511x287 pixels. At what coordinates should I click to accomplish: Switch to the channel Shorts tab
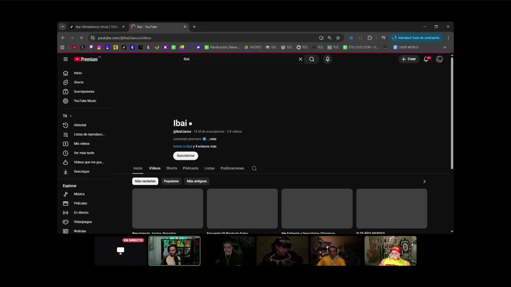(172, 168)
